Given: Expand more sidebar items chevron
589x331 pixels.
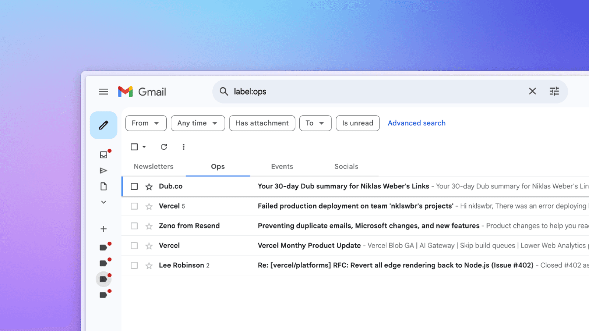Looking at the screenshot, I should pos(103,202).
